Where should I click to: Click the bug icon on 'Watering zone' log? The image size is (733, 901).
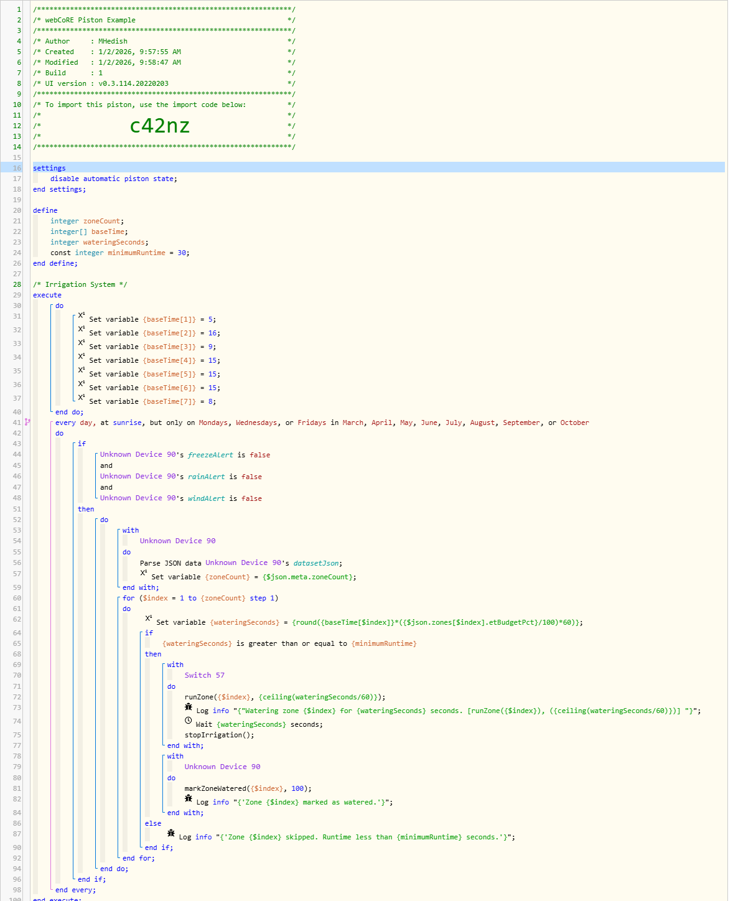(x=189, y=707)
